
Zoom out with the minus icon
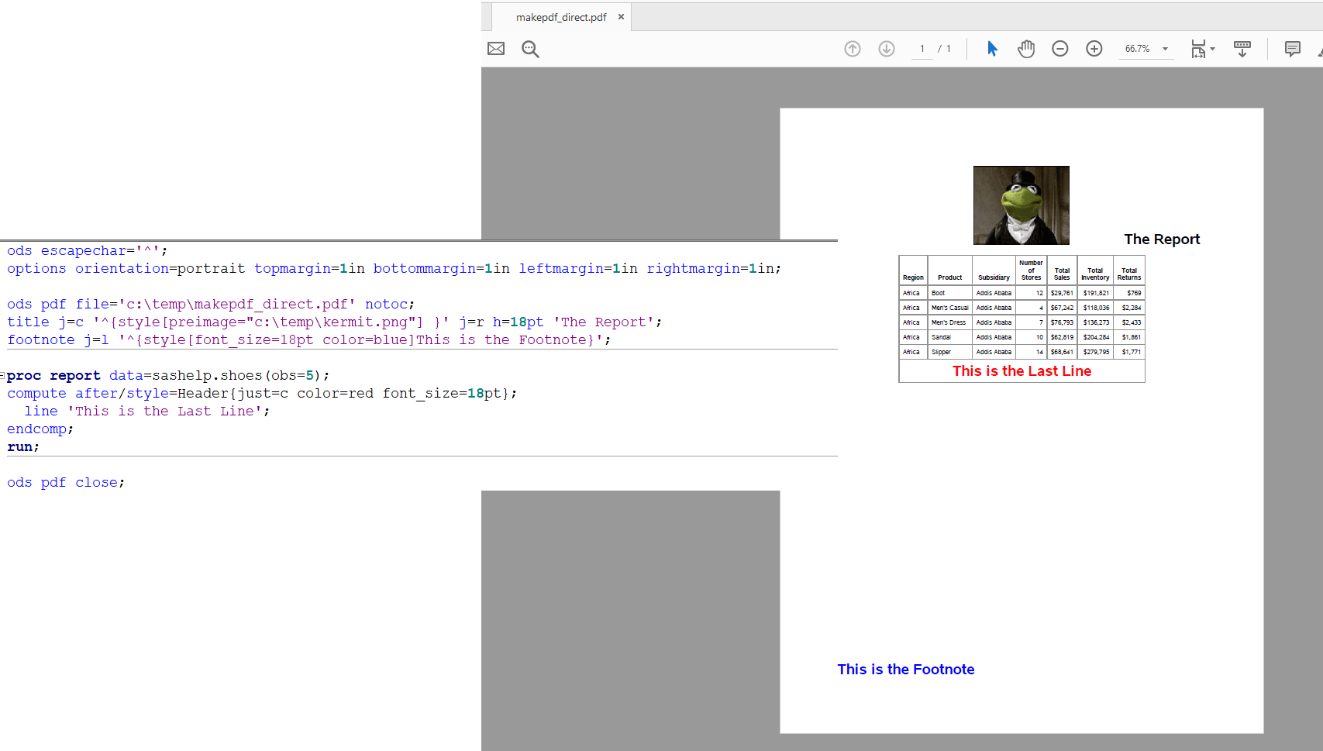1060,48
